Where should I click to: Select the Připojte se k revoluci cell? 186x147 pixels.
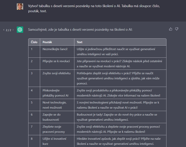[57, 61]
